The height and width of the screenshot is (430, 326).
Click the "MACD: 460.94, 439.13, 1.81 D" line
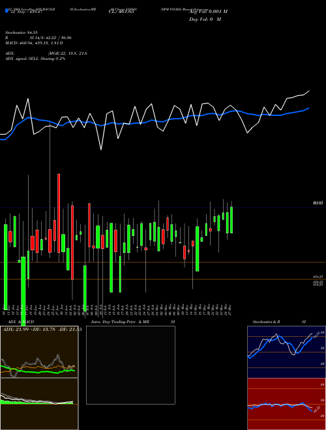pyautogui.click(x=34, y=43)
